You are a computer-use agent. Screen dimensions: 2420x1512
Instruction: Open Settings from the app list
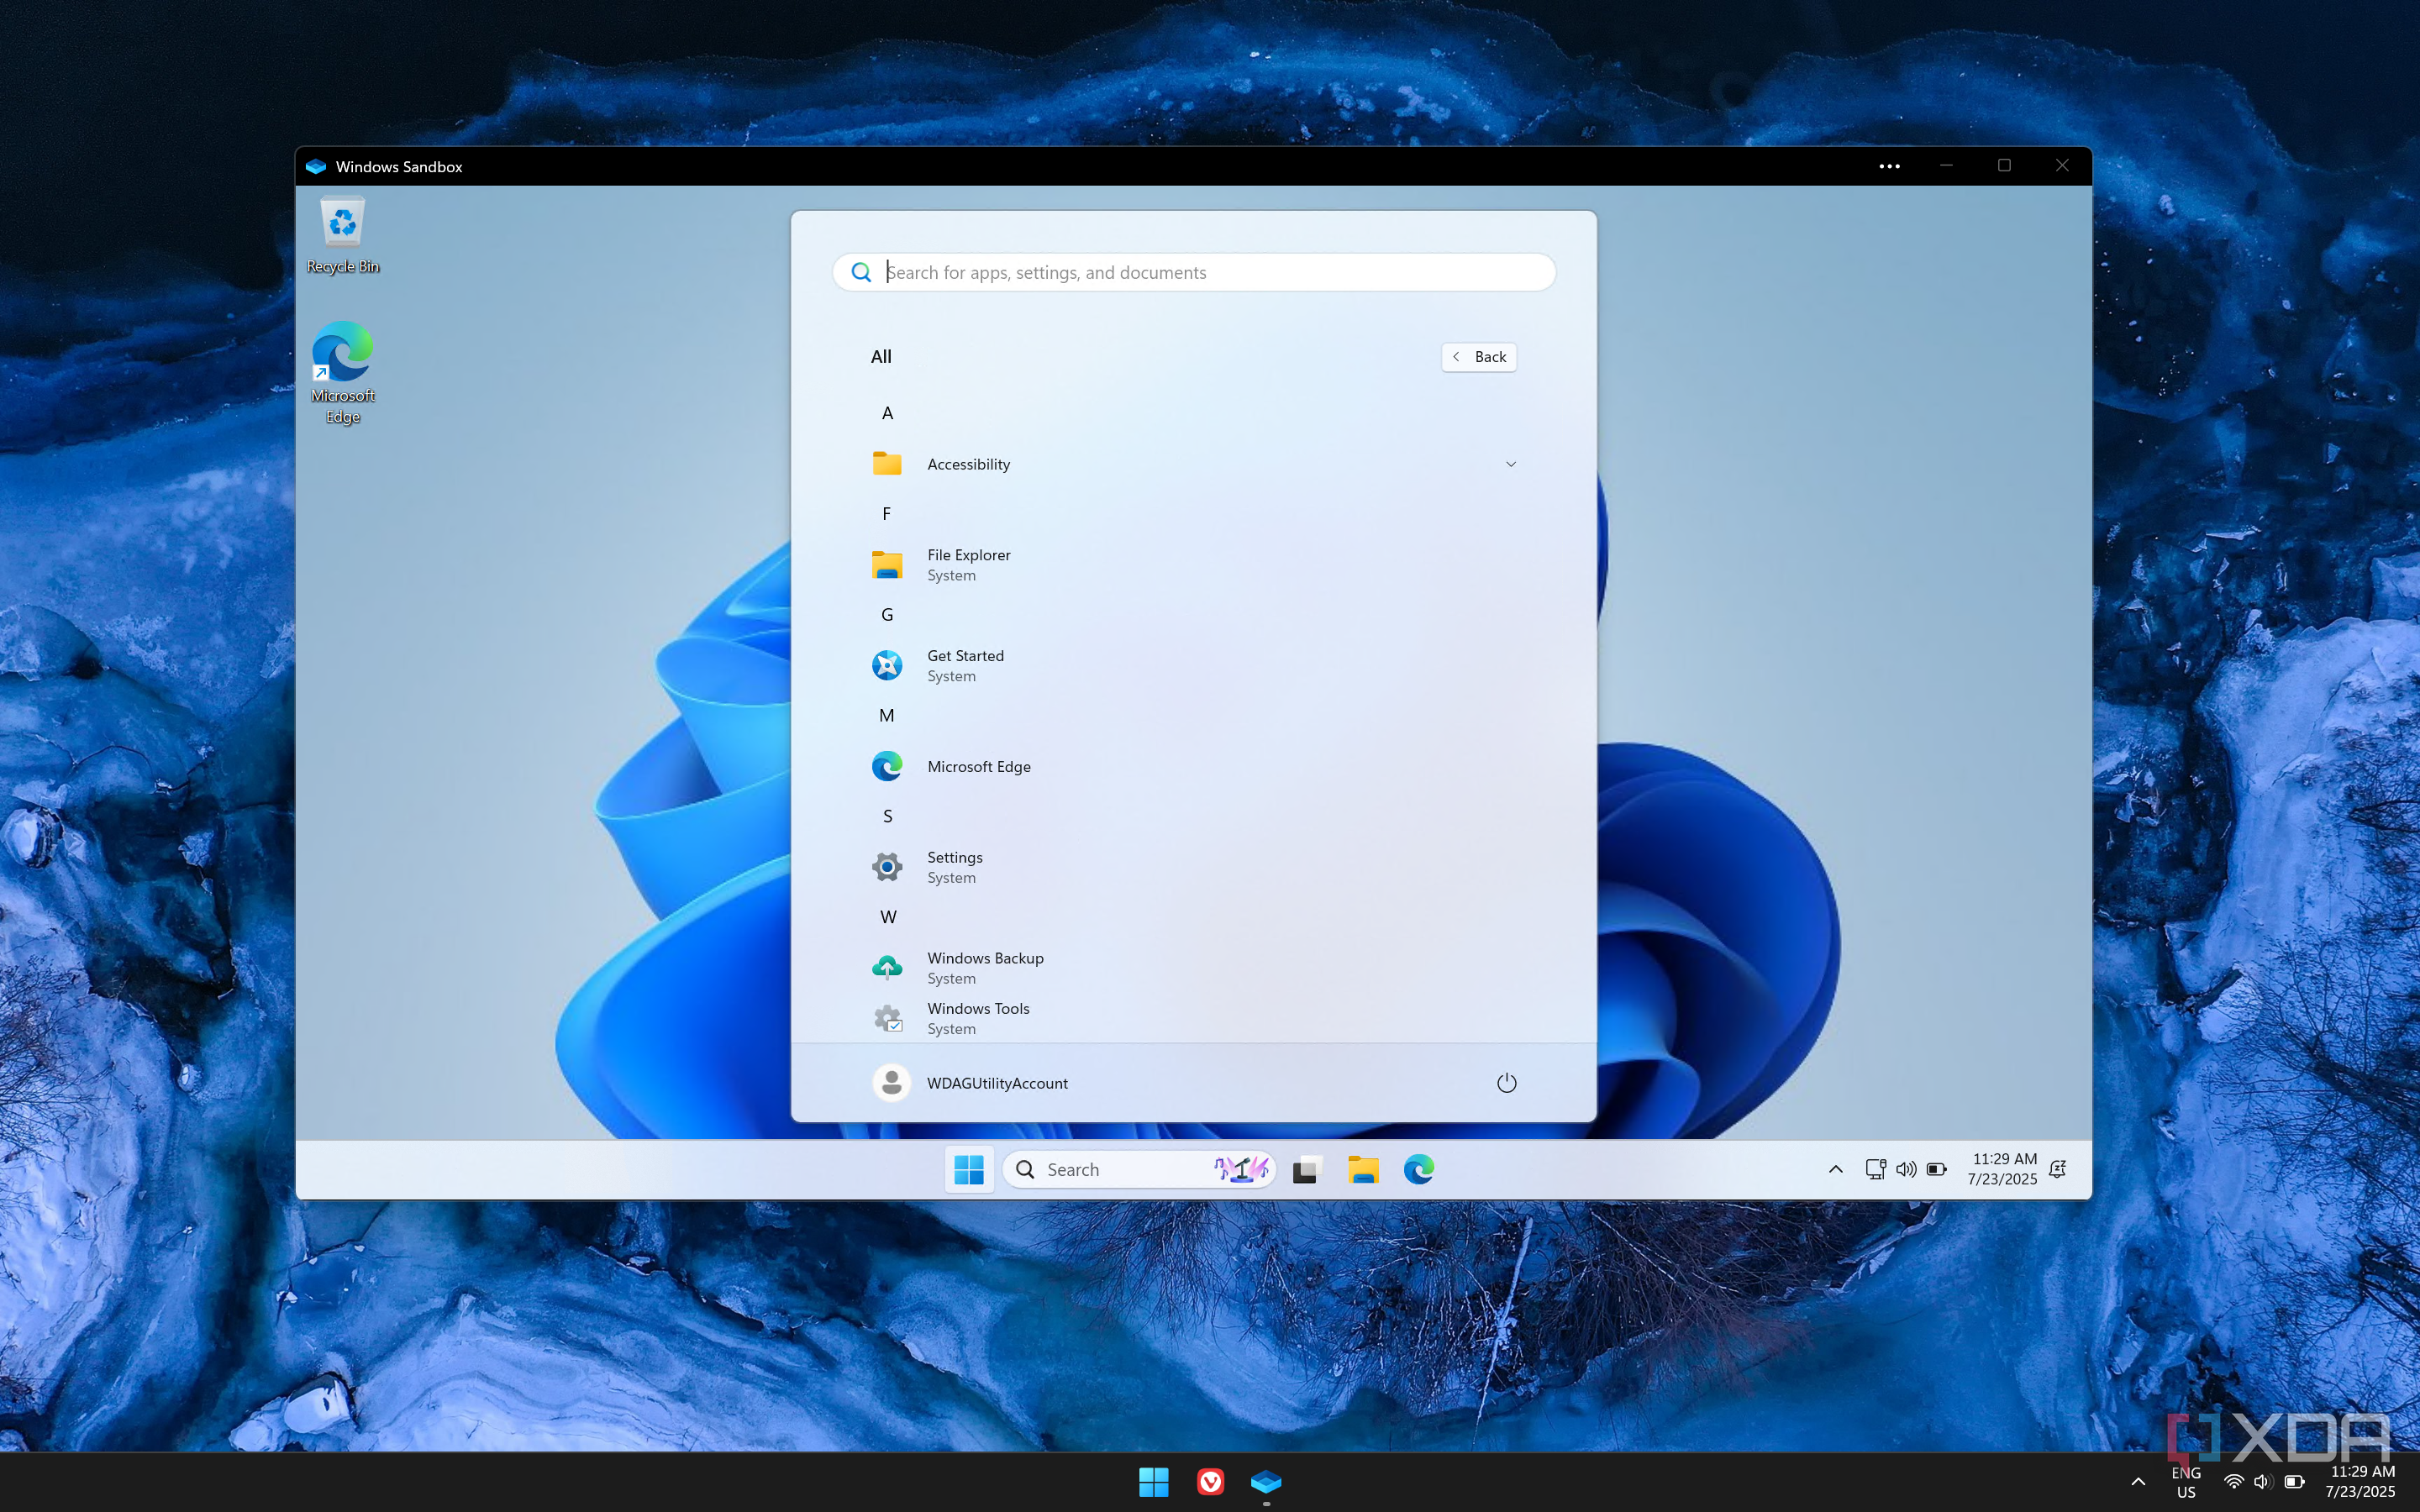click(x=1193, y=867)
